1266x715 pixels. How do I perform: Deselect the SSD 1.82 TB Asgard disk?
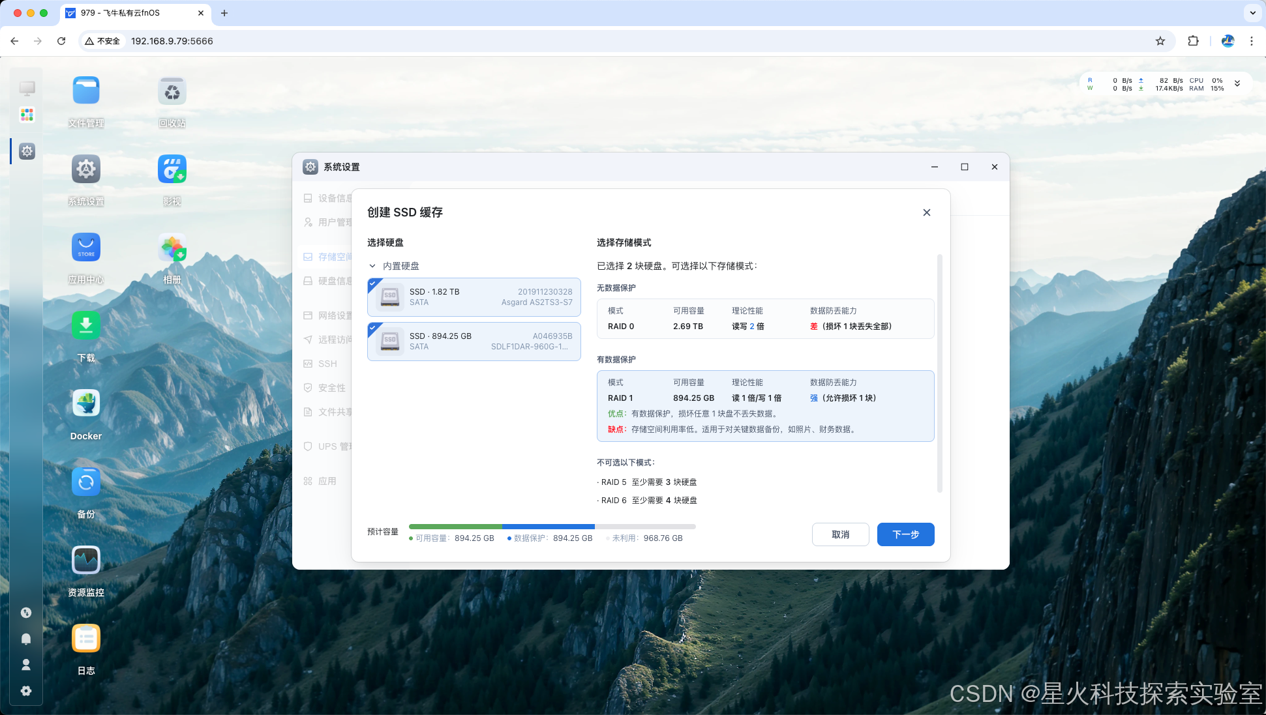click(x=474, y=297)
